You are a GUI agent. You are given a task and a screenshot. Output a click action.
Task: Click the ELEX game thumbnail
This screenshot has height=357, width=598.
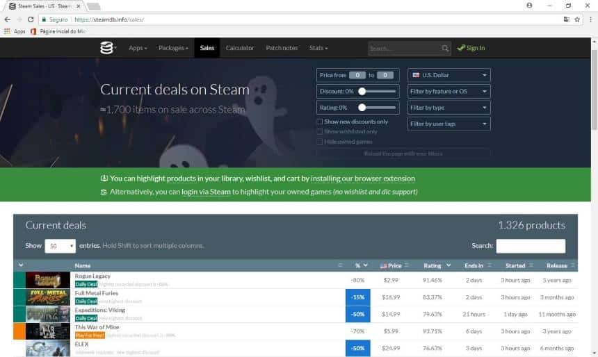pyautogui.click(x=48, y=348)
